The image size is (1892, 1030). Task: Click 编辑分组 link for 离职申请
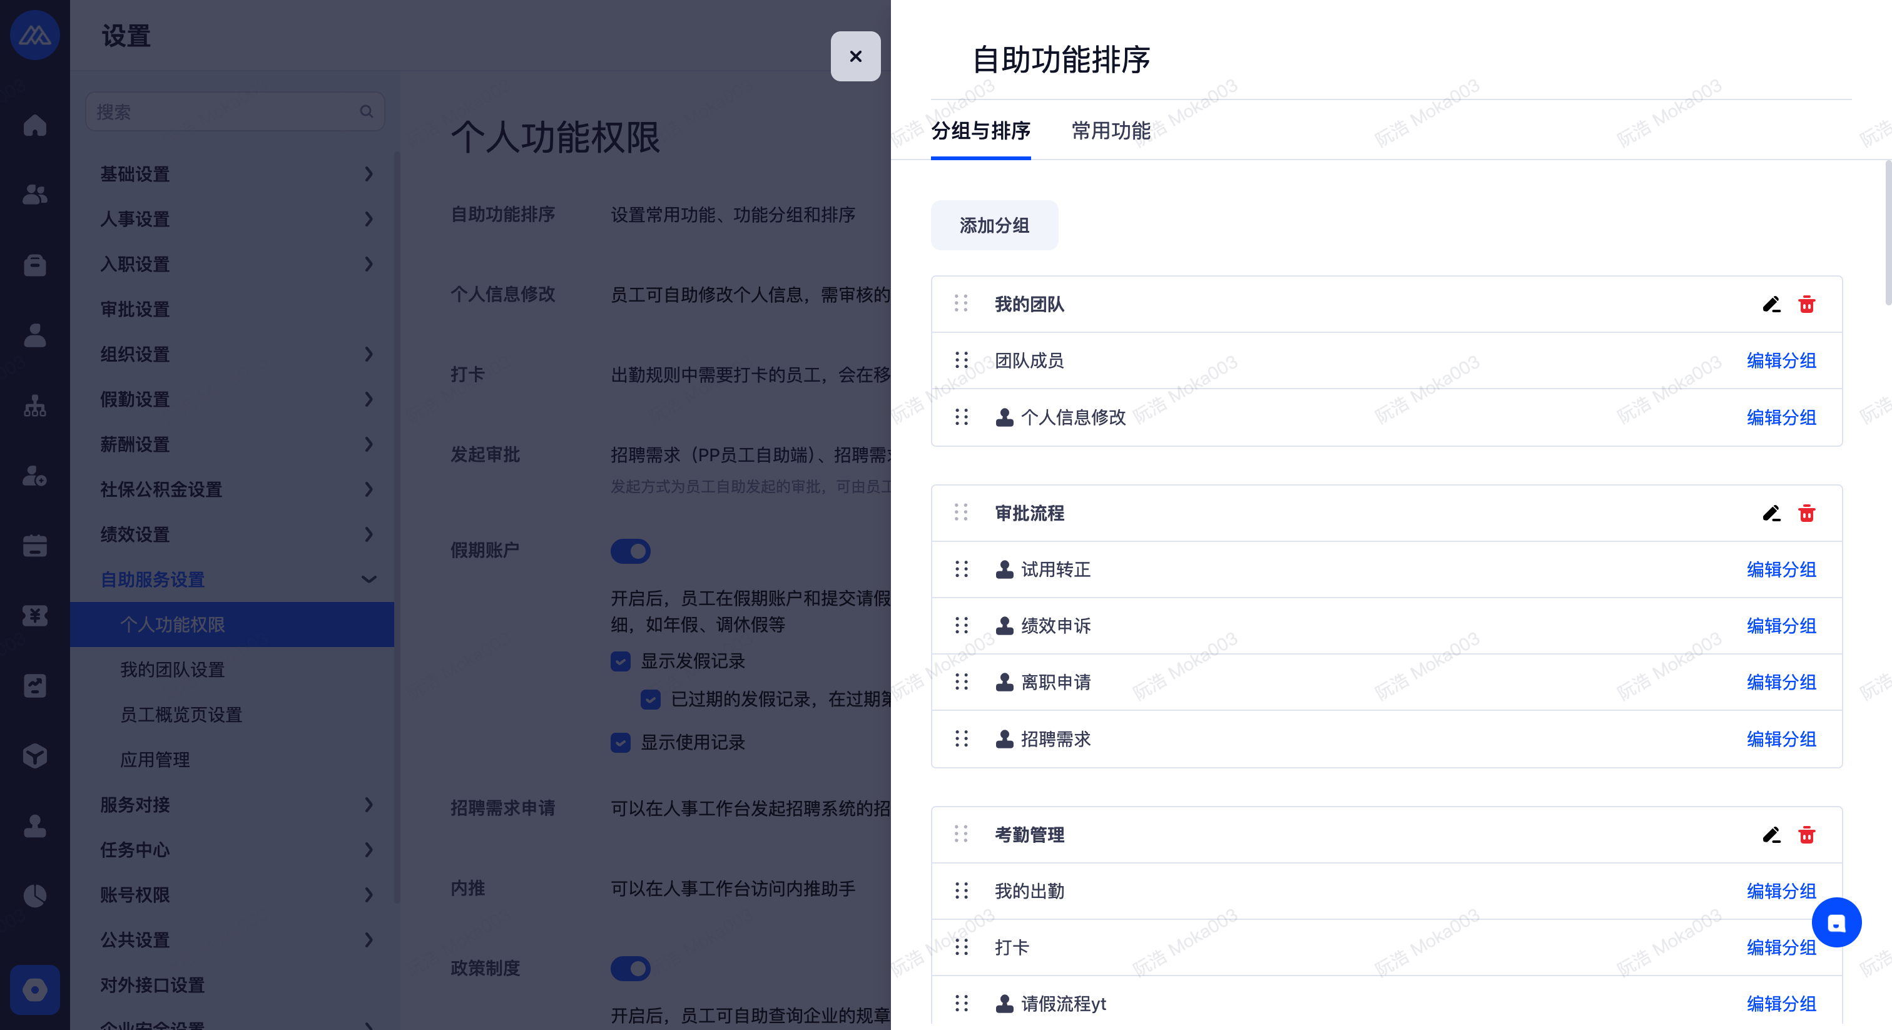coord(1781,682)
